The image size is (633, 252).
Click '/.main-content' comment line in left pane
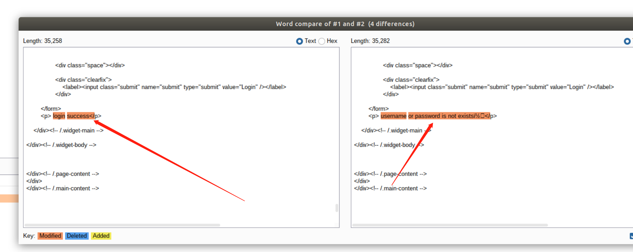click(63, 188)
